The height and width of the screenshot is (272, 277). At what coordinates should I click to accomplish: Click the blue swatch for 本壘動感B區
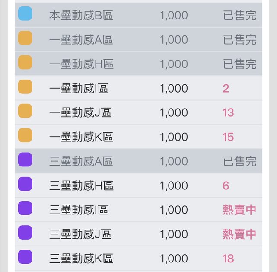25,14
